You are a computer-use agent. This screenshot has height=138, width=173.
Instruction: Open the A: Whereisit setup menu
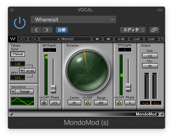(x=65, y=39)
